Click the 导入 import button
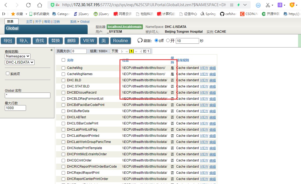The width and height of the screenshot is (301, 184). pos(24,41)
